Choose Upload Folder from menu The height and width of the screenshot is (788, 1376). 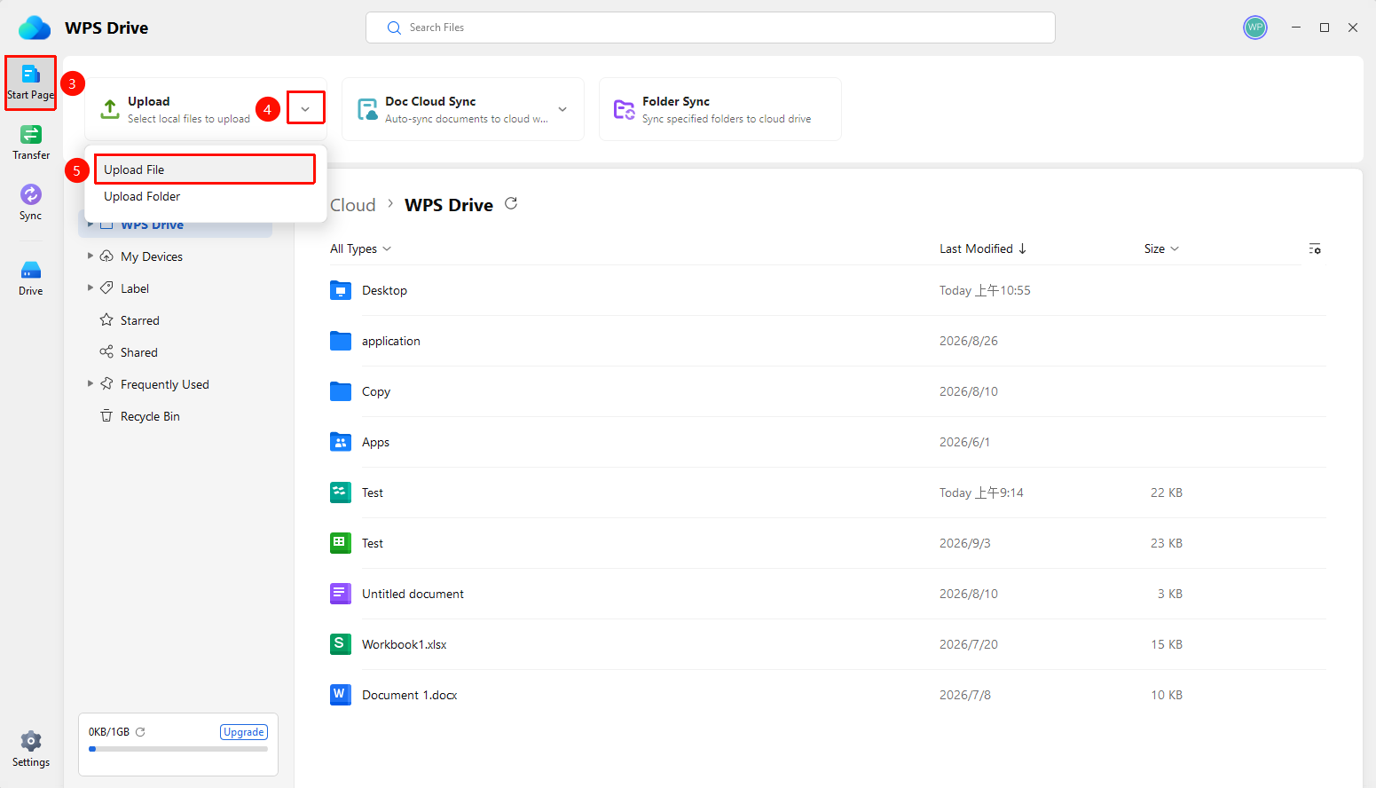tap(205, 196)
